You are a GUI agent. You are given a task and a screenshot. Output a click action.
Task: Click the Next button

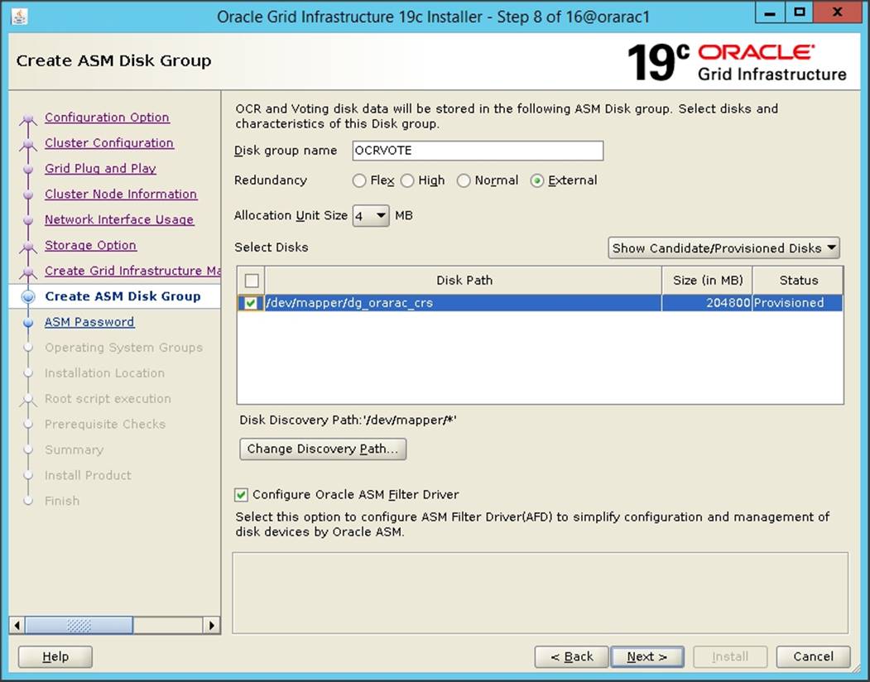pos(647,657)
